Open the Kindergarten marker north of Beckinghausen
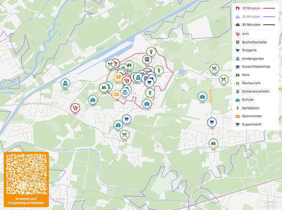This screenshot has width=282, height=210. coord(65,83)
